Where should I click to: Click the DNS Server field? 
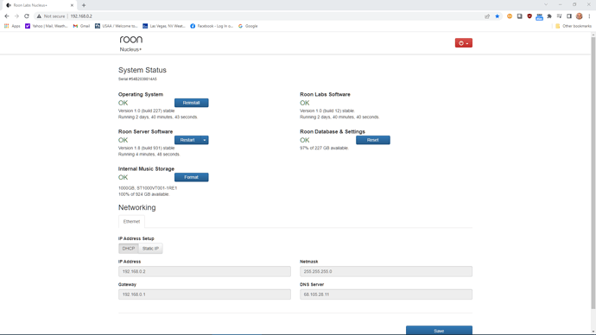click(x=386, y=294)
